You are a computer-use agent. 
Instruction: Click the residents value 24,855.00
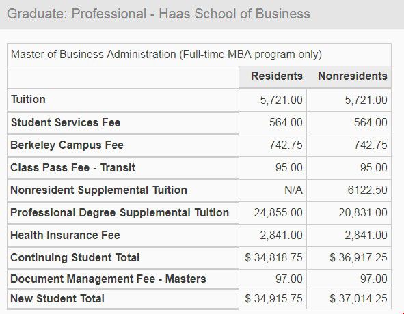pyautogui.click(x=278, y=213)
